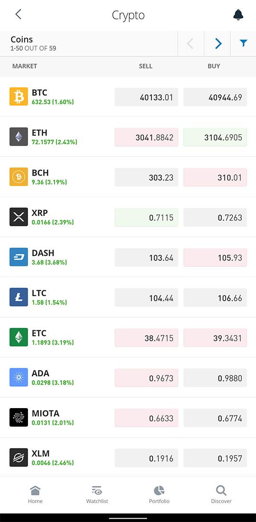256x522 pixels.
Task: Tap BTC buy price 40944.69
Action: [x=215, y=97]
